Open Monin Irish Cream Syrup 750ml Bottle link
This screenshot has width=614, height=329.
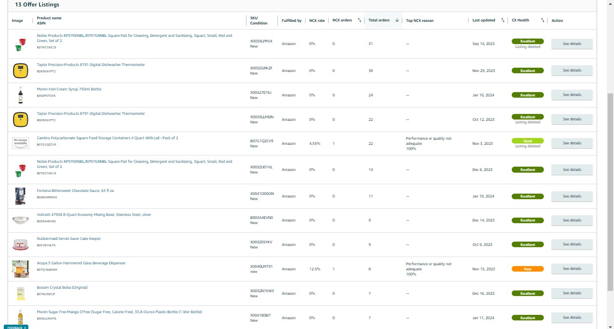coord(69,89)
